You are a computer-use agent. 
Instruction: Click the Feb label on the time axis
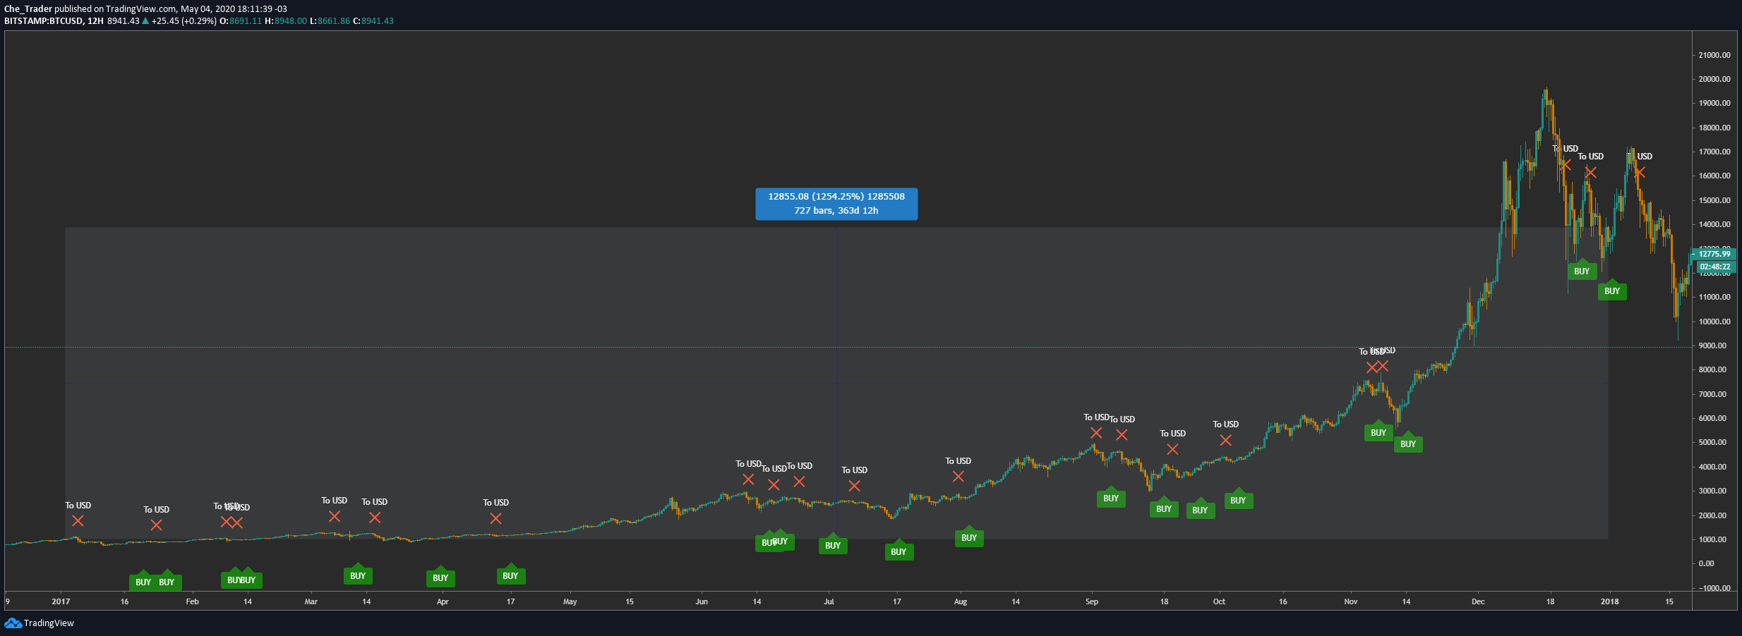pos(192,601)
